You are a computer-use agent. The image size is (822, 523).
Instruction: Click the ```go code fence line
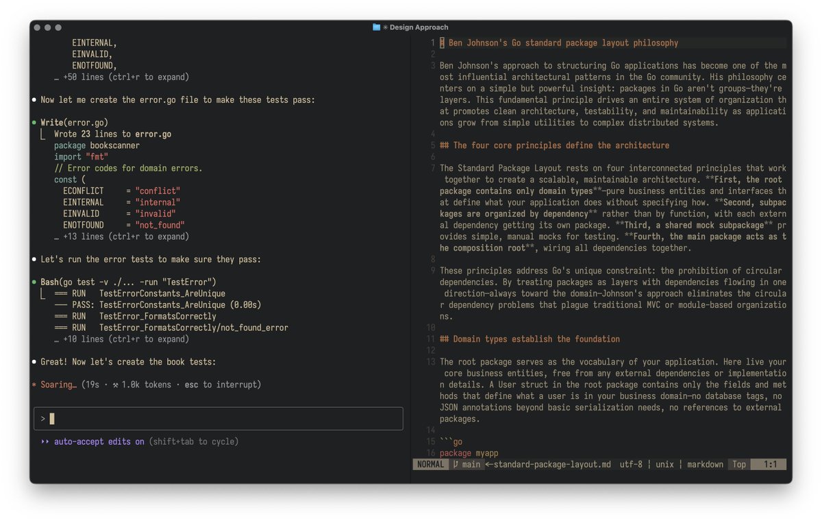451,441
